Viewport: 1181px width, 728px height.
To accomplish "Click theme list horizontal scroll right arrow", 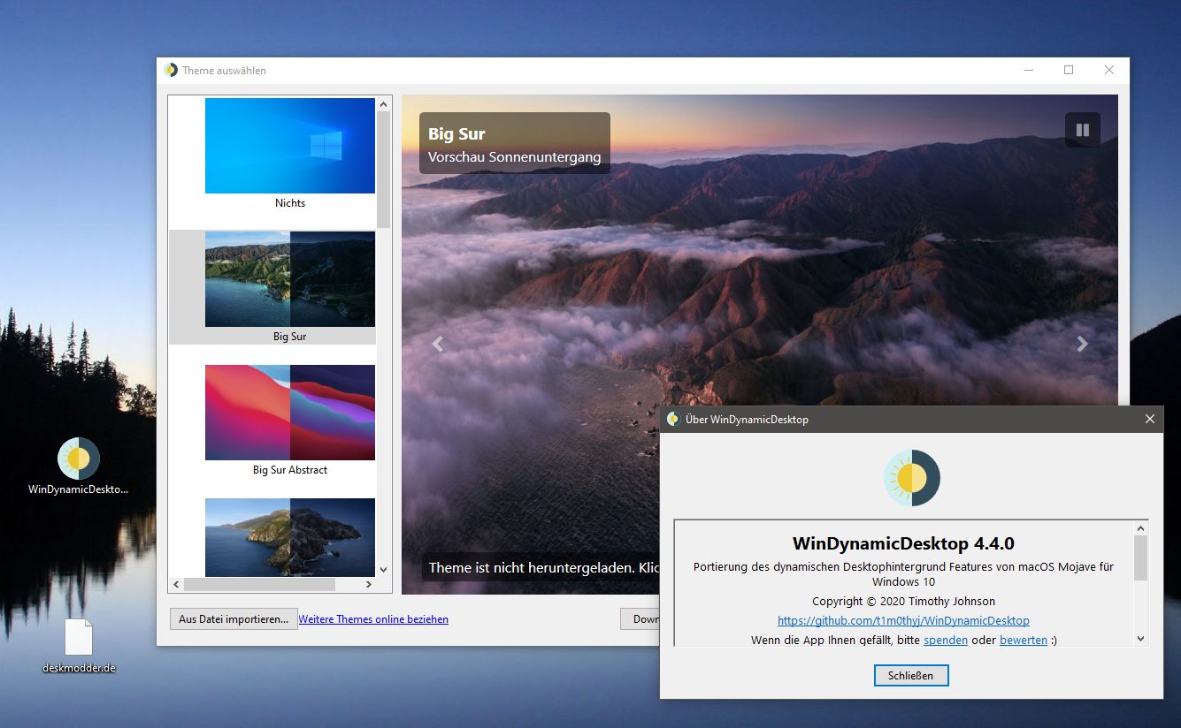I will [x=369, y=584].
